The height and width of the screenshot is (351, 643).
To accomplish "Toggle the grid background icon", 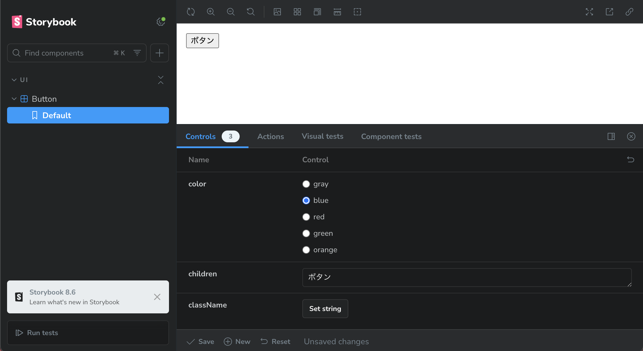I will tap(297, 12).
